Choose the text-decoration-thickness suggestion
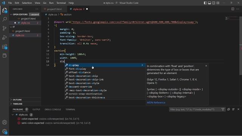 (105, 97)
